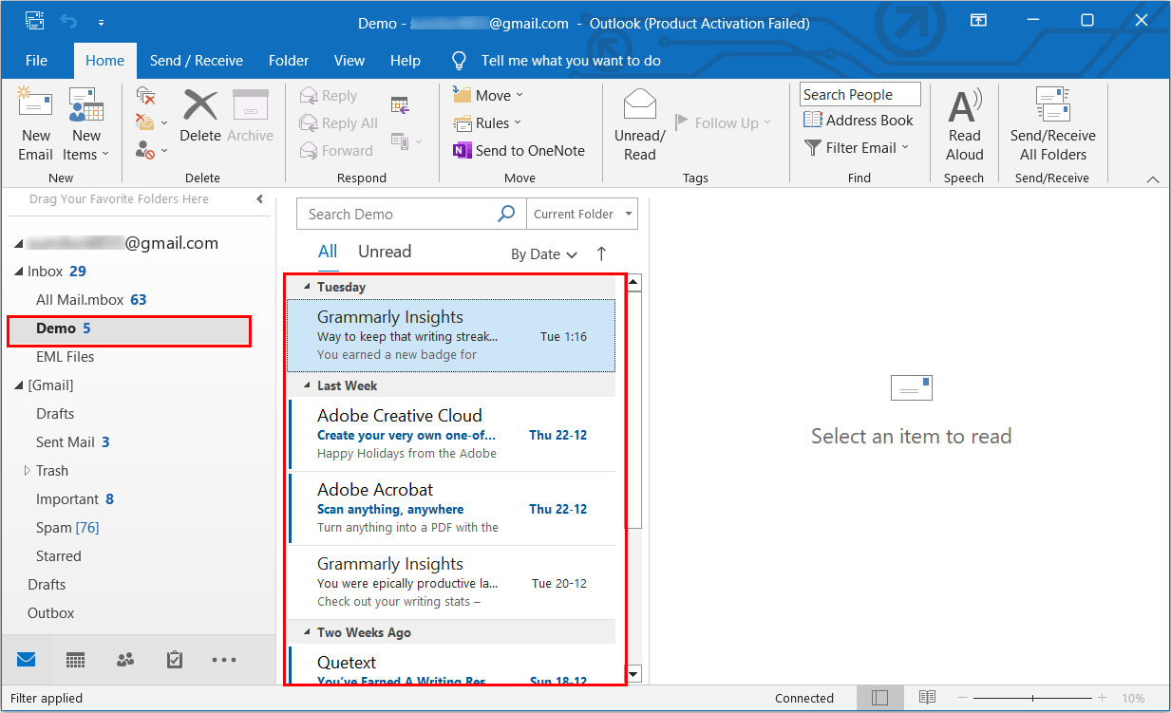
Task: Open the Starred folder
Action: (59, 555)
